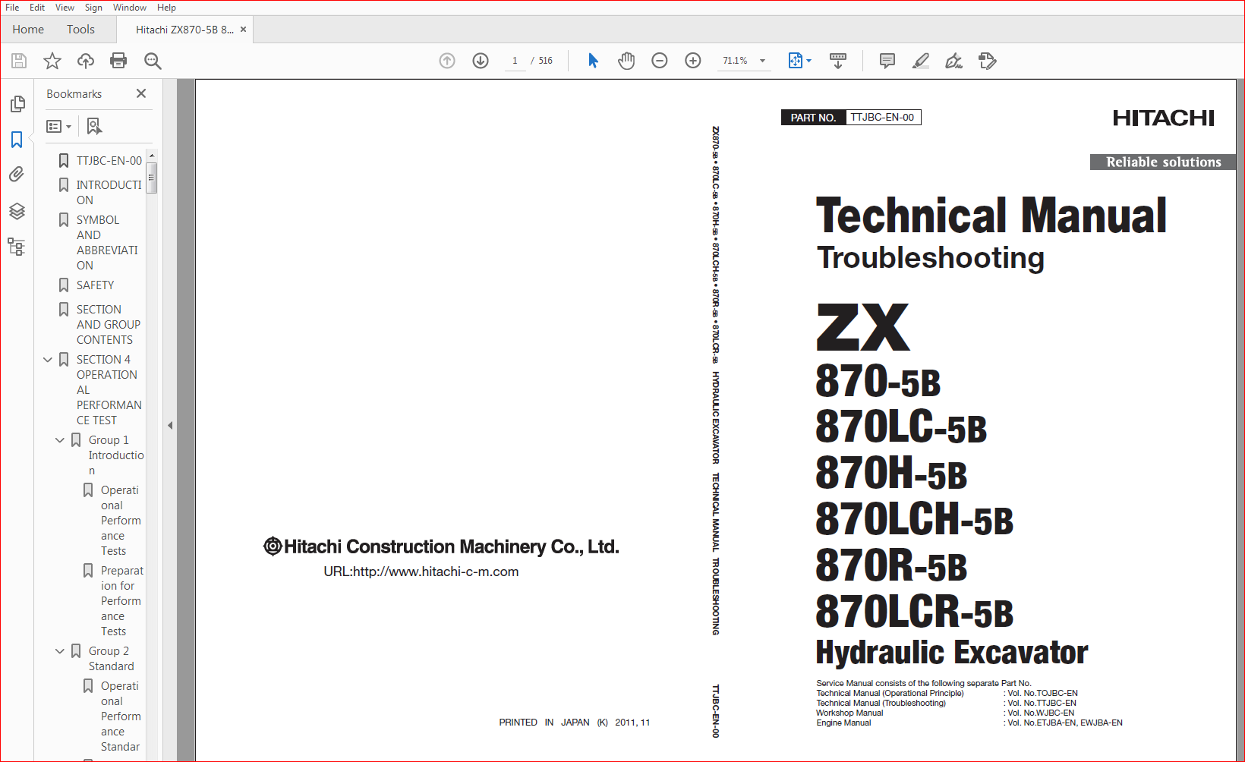Screen dimensions: 1245x762
Task: Open SYMBOL AND ABBREVIATION bookmark
Action: tap(107, 243)
